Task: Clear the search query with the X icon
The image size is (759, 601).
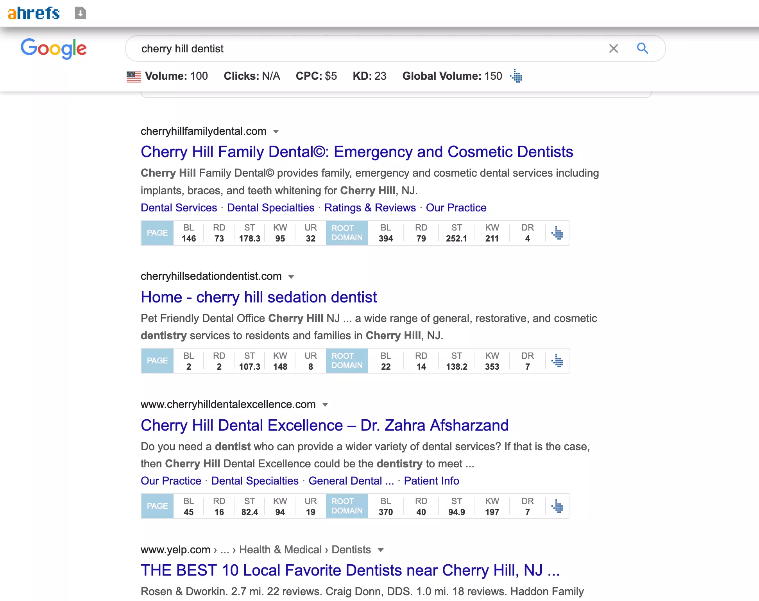Action: pyautogui.click(x=613, y=48)
